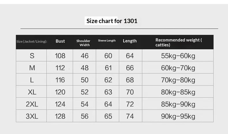This screenshot has height=134, width=228.
Task: Click the Length column header
Action: click(130, 41)
